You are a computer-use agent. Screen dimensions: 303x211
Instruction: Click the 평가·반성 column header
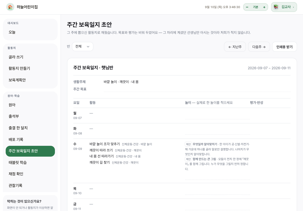256,103
